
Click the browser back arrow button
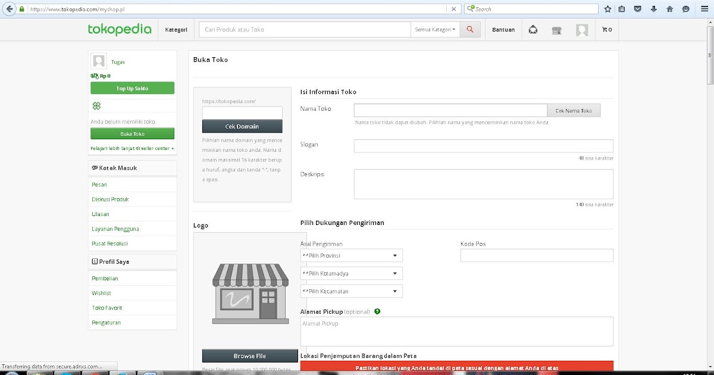click(9, 9)
